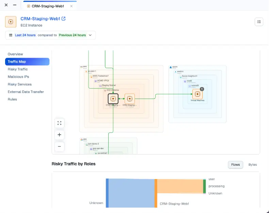The image size is (269, 213).
Task: Click the green processing role bar
Action: (205, 186)
